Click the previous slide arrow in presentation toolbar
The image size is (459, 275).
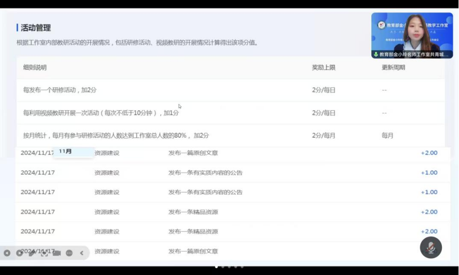[7, 253]
